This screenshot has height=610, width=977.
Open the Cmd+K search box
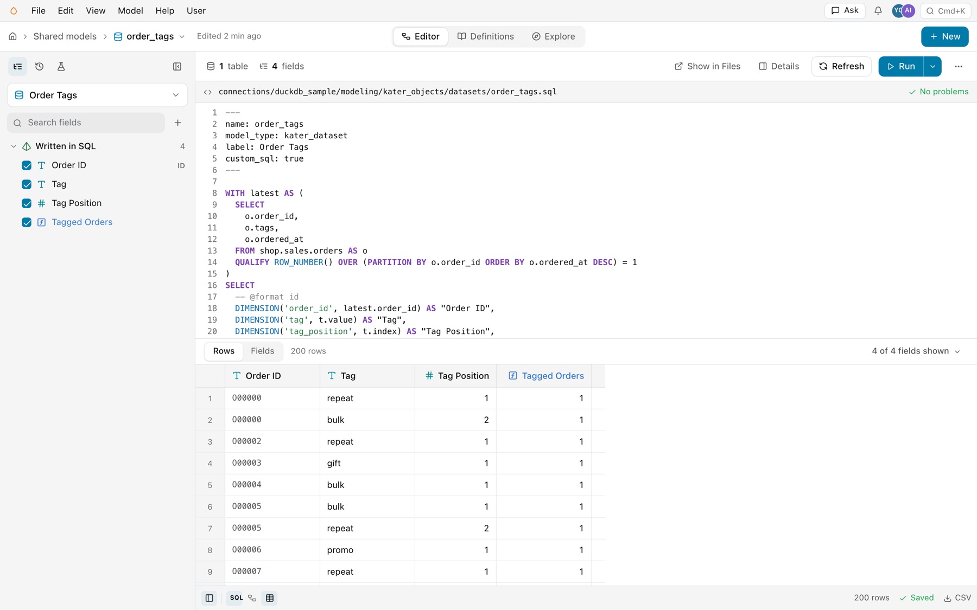pyautogui.click(x=946, y=11)
